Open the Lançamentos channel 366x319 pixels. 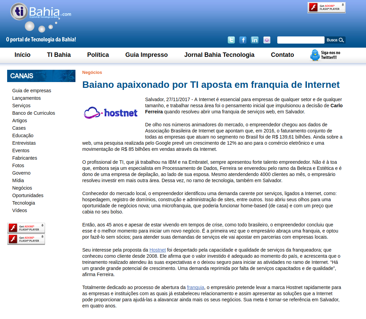[x=27, y=98]
